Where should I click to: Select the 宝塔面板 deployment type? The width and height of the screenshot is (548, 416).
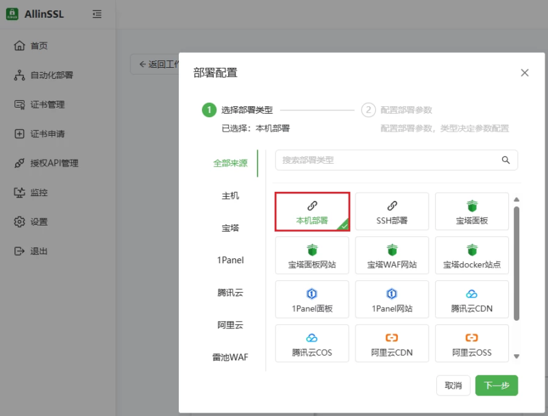tap(471, 211)
